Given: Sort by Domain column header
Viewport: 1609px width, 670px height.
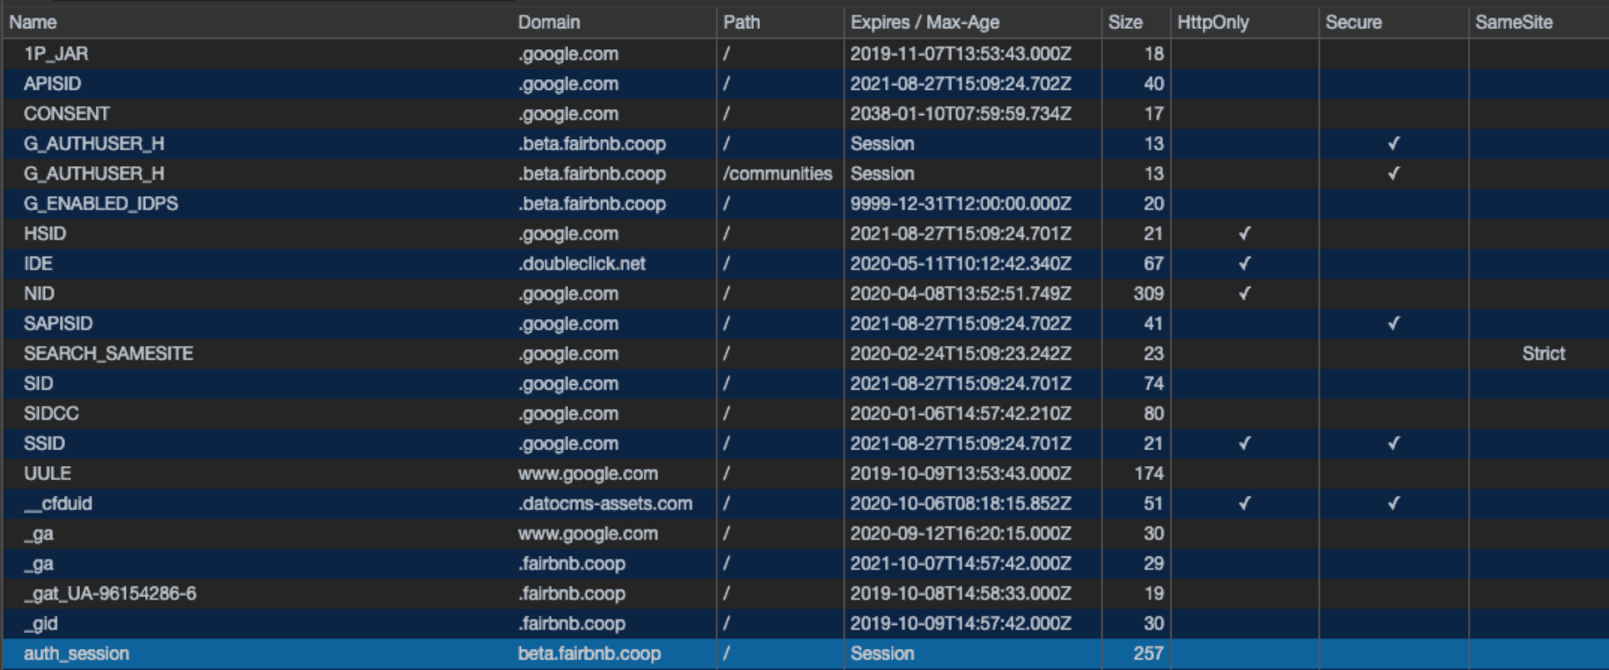Looking at the screenshot, I should click(x=549, y=22).
